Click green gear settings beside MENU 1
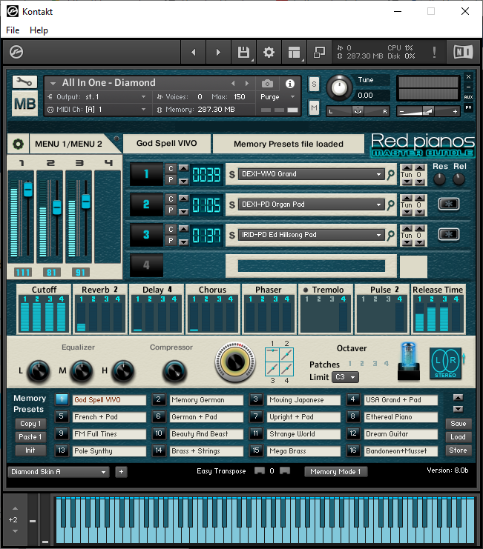The width and height of the screenshot is (483, 549). [x=18, y=144]
